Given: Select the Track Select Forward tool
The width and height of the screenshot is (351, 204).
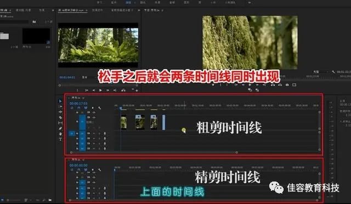Looking at the screenshot, I should [60, 106].
